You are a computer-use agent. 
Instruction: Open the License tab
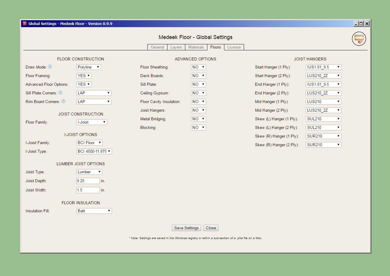coord(234,47)
